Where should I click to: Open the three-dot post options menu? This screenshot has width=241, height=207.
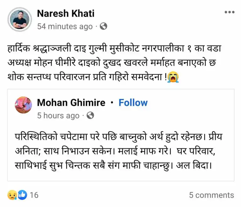[x=229, y=13]
